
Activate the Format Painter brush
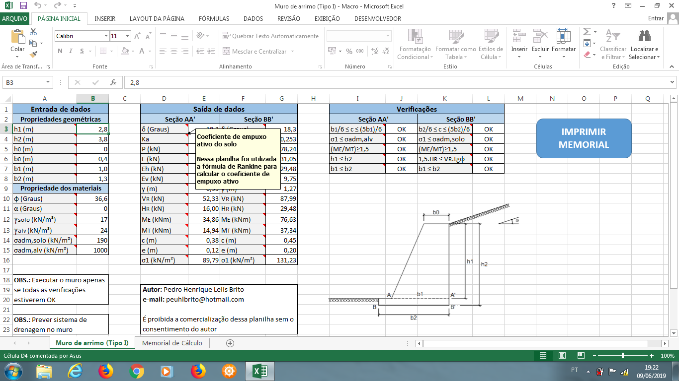(x=33, y=54)
